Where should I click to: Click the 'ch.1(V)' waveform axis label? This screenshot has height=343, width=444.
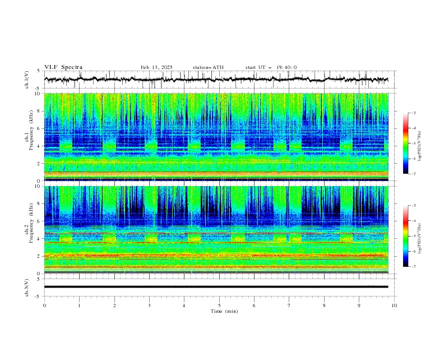pos(27,80)
